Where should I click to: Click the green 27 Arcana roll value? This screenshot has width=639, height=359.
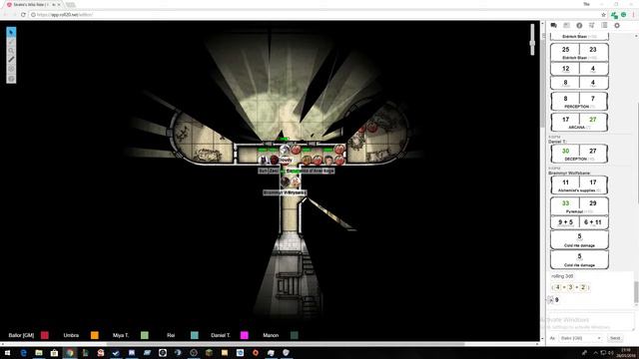tap(592, 120)
